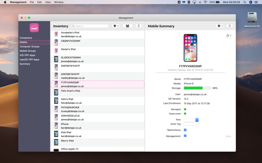Select the G0NVNEDEJCL8 device icon
This screenshot has width=262, height=163.
coord(56,118)
